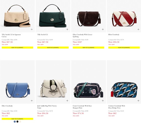141x123 pixels.
Task: Click plus icon on blue Ellen Crossbody
Action: click(32, 101)
